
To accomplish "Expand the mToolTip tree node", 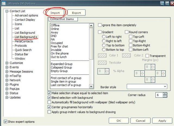I will tap(7, 76).
